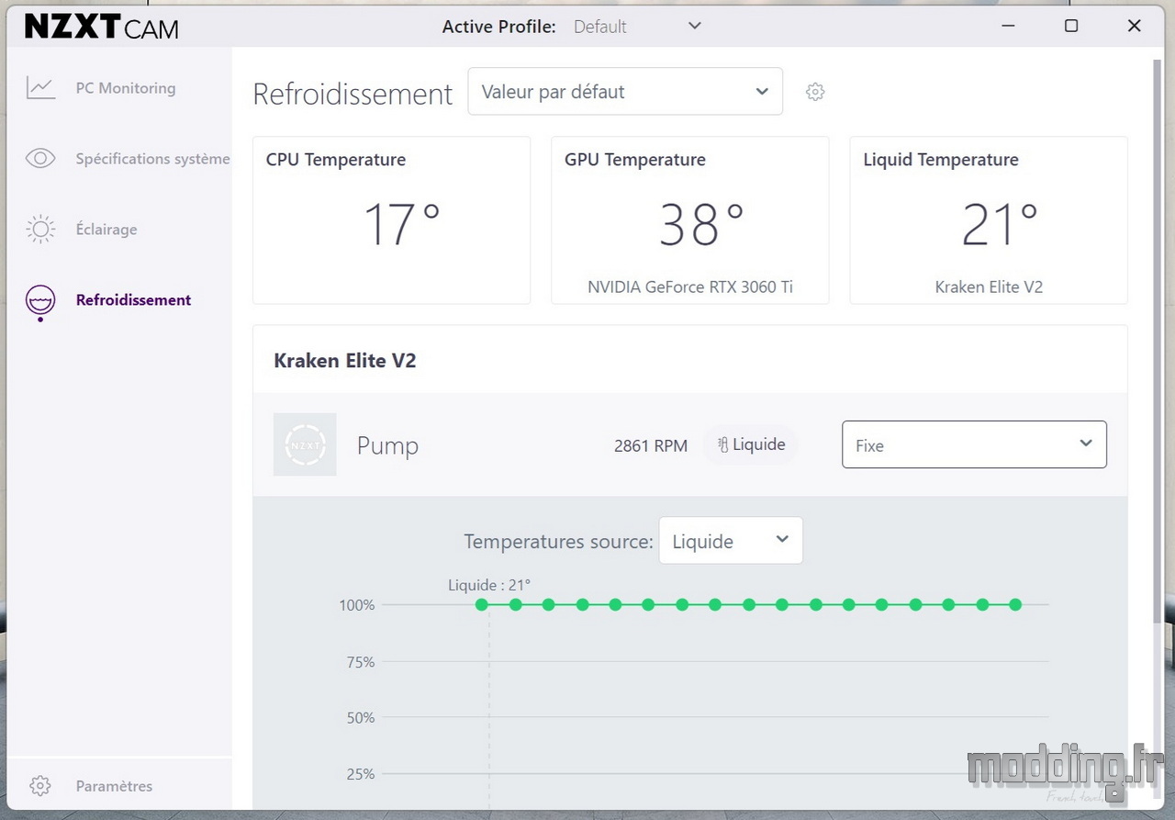This screenshot has width=1175, height=820.
Task: Click the 50% axis label
Action: click(360, 718)
